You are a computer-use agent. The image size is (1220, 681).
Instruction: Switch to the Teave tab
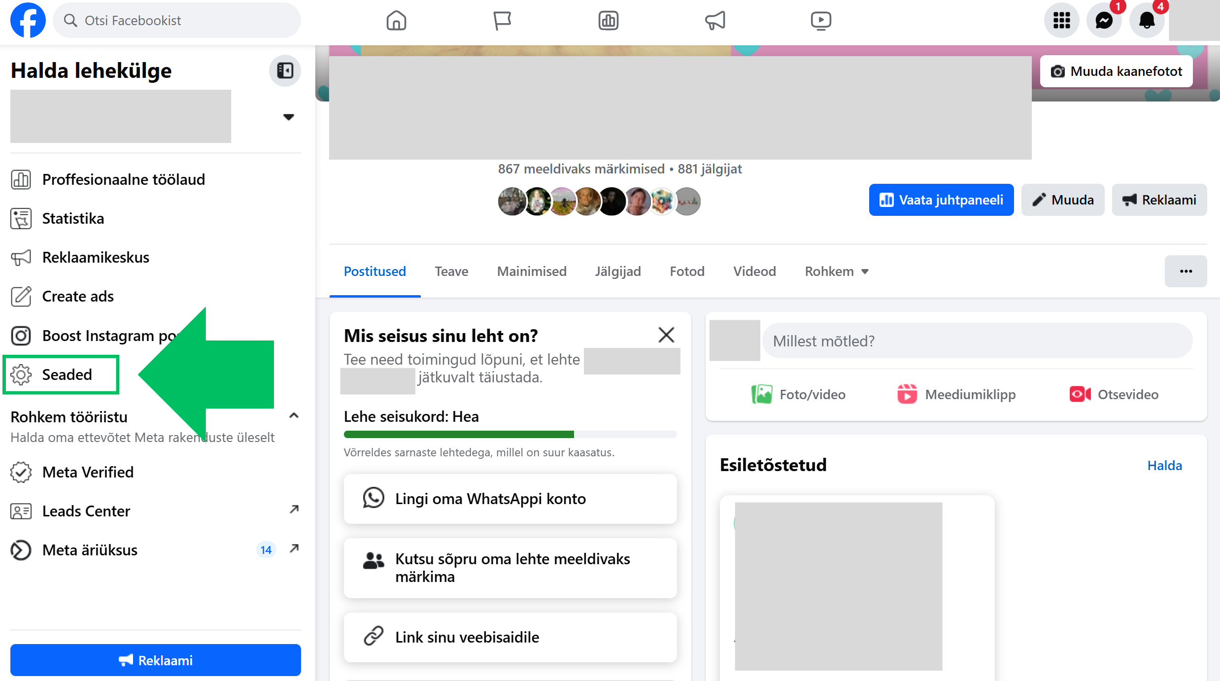(x=451, y=271)
